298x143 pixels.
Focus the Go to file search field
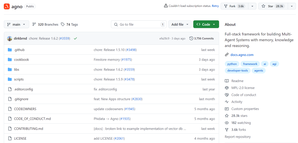[x=139, y=24]
